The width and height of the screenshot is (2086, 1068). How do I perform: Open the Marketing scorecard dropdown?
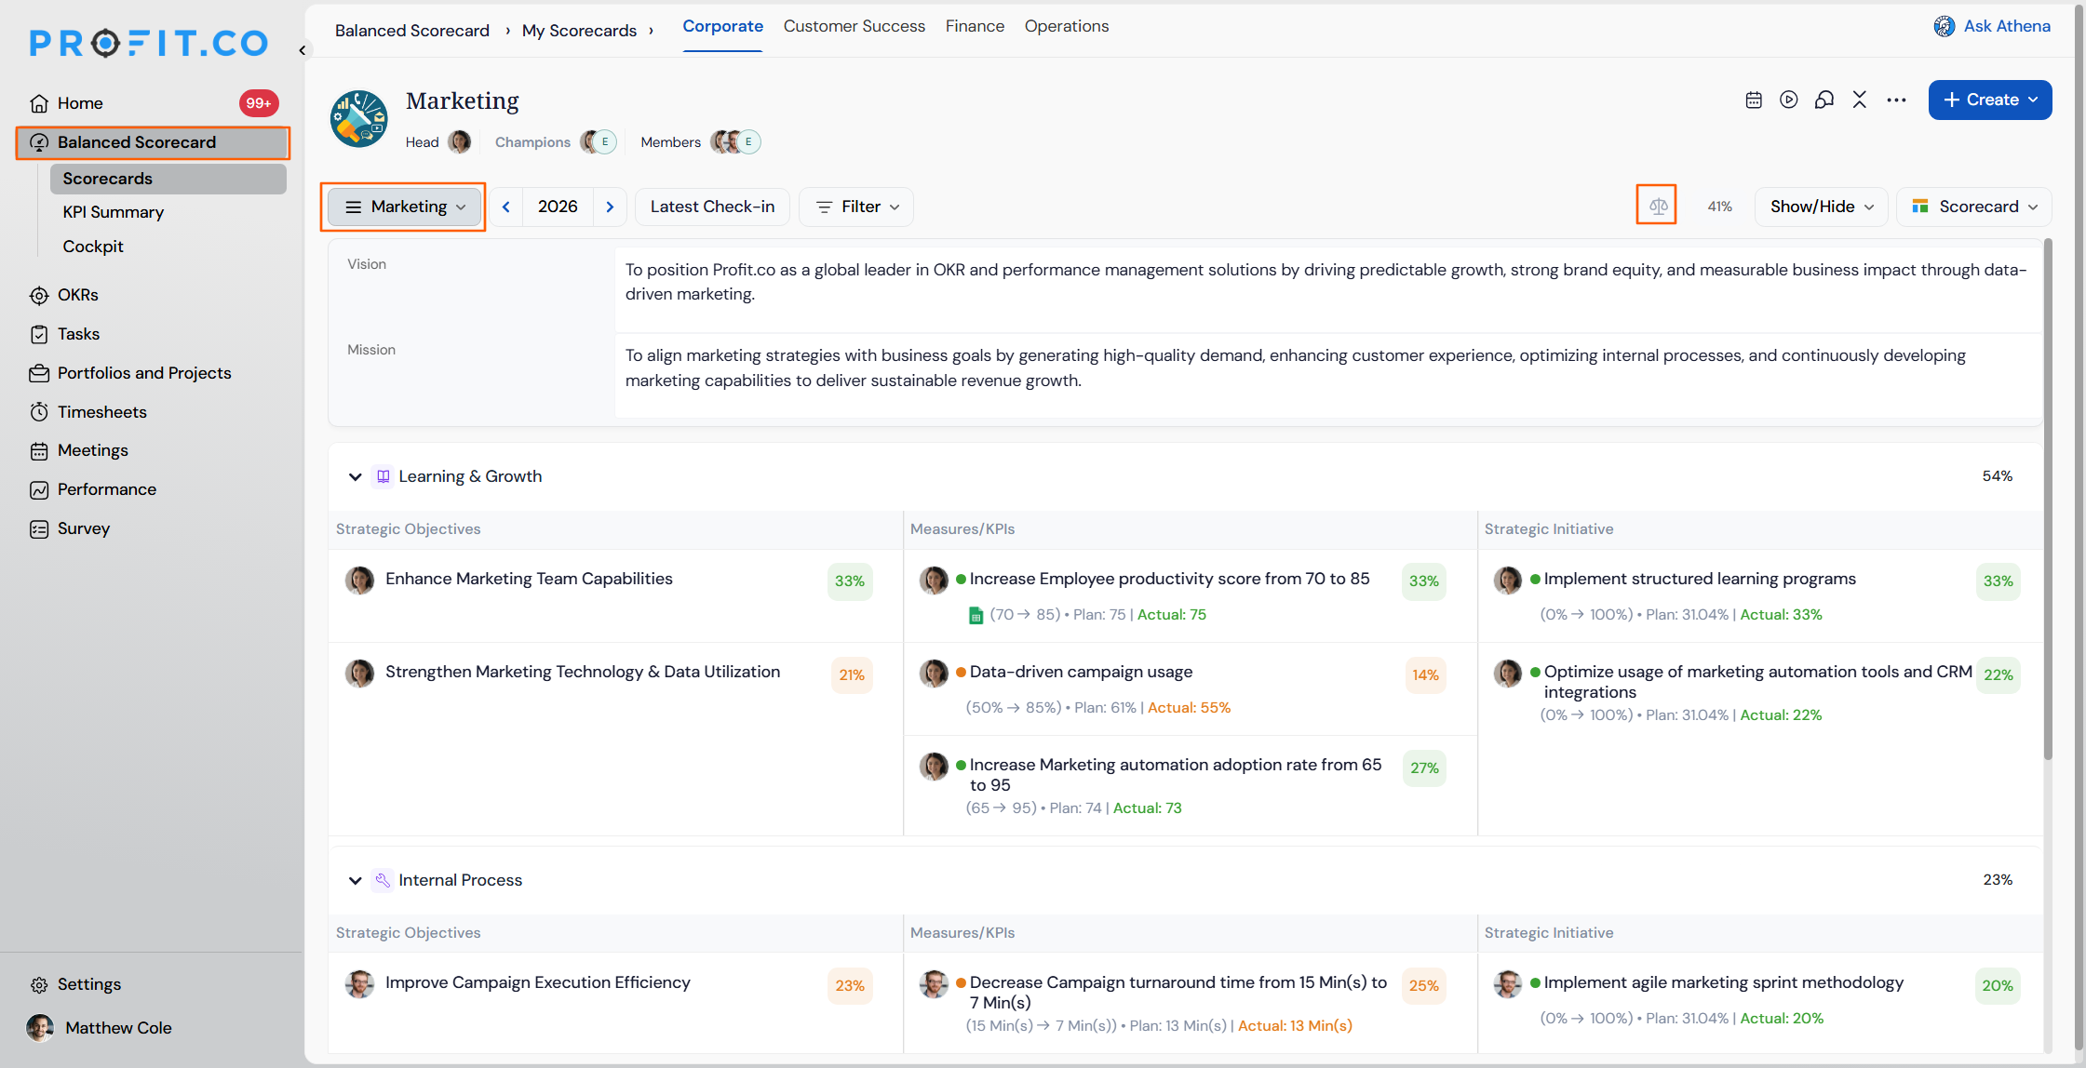click(x=405, y=207)
